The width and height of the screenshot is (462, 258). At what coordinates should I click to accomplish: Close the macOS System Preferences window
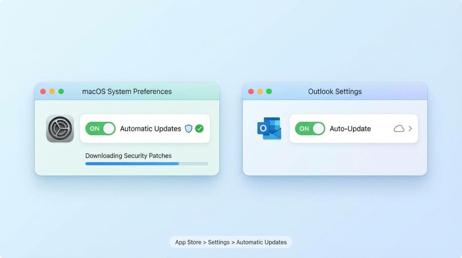(43, 92)
